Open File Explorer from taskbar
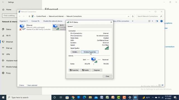Screen dimensions: 179x100 pyautogui.click(x=90, y=97)
